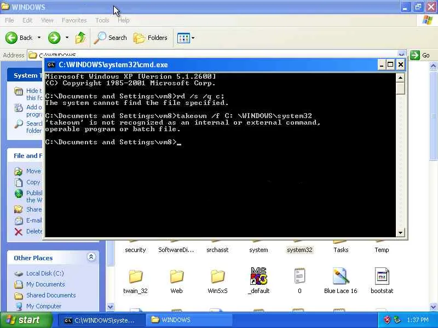Select the Tasks folder label
Image resolution: width=438 pixels, height=328 pixels.
pos(341,250)
